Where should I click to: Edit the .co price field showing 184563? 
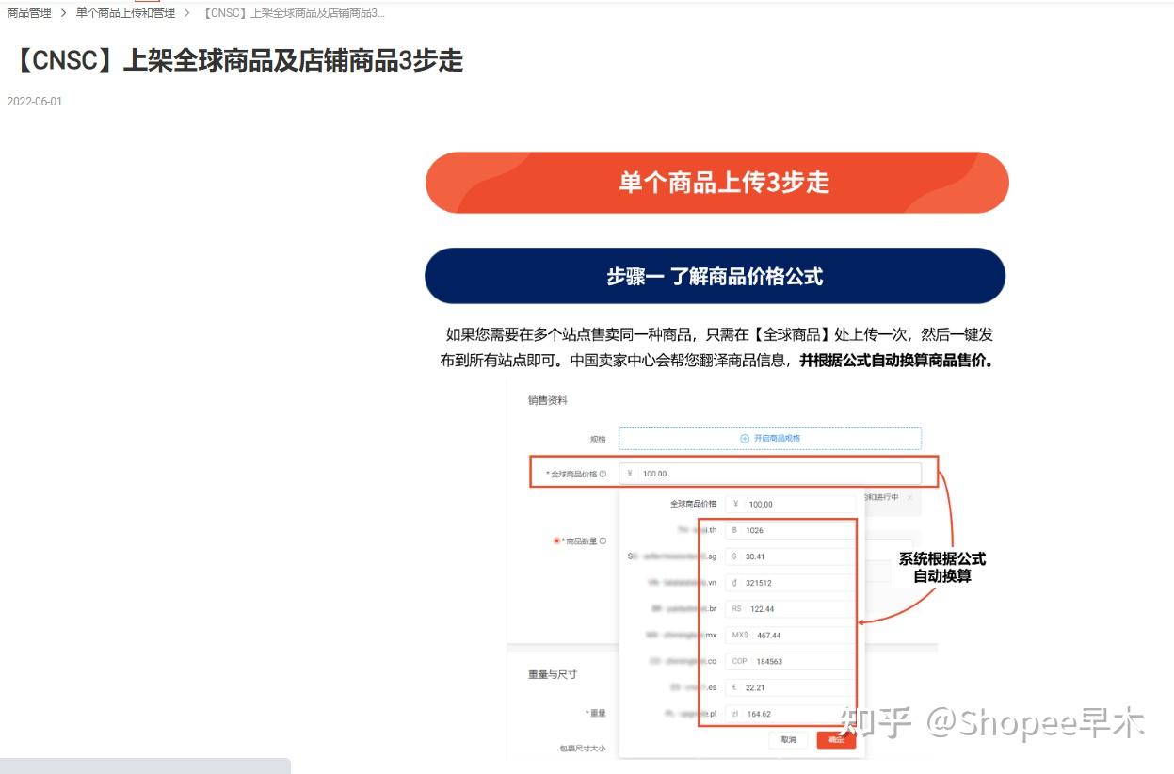pyautogui.click(x=790, y=661)
